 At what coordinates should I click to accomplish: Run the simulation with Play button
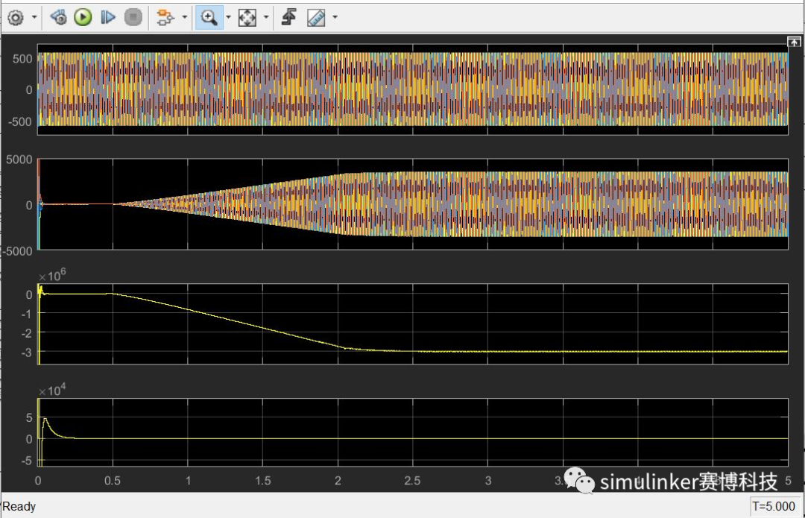tap(83, 17)
